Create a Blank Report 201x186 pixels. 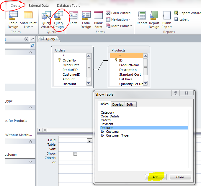(x=166, y=20)
